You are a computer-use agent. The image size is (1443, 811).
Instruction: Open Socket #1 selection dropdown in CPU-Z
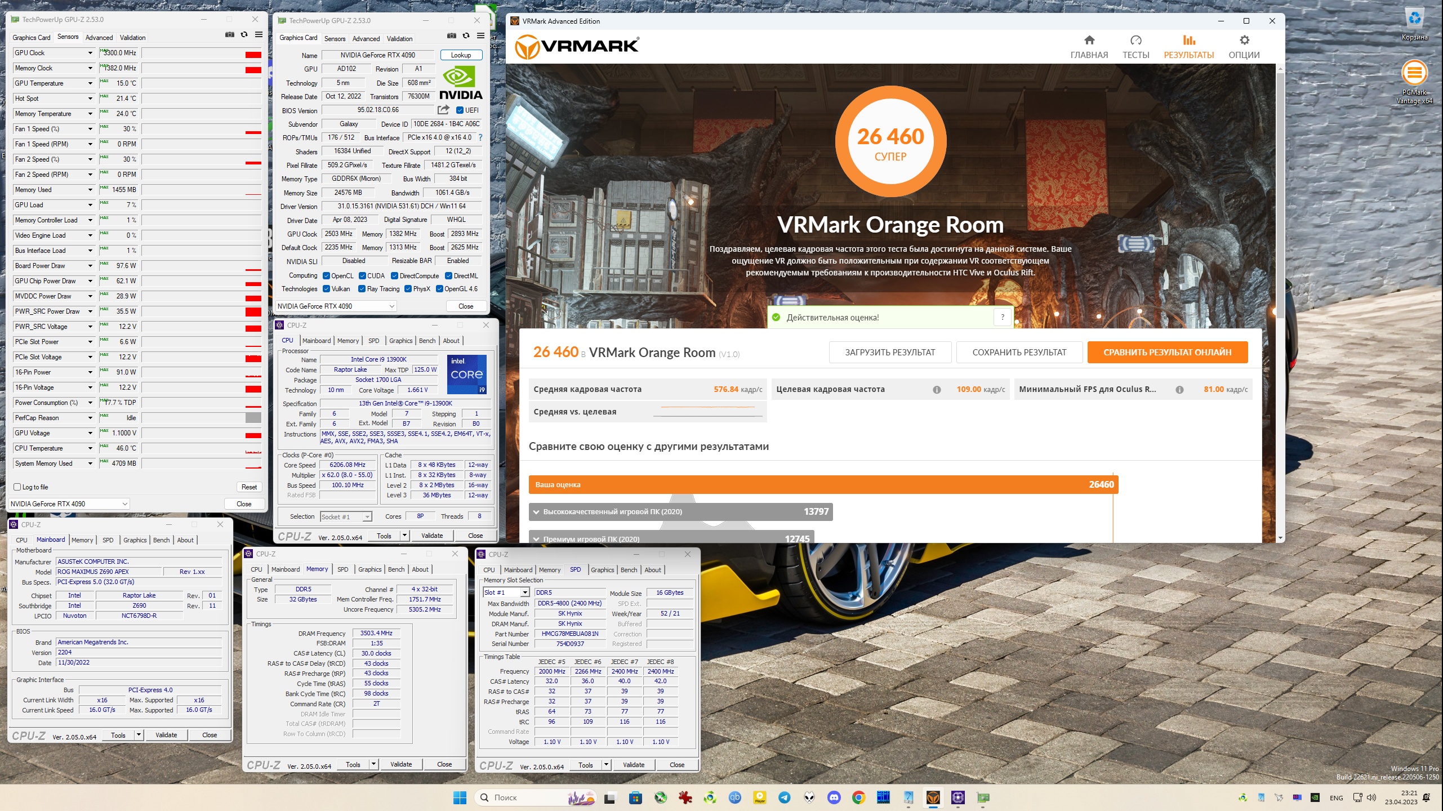346,517
